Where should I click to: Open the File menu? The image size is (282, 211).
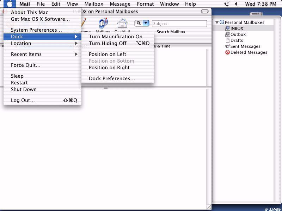pyautogui.click(x=41, y=4)
